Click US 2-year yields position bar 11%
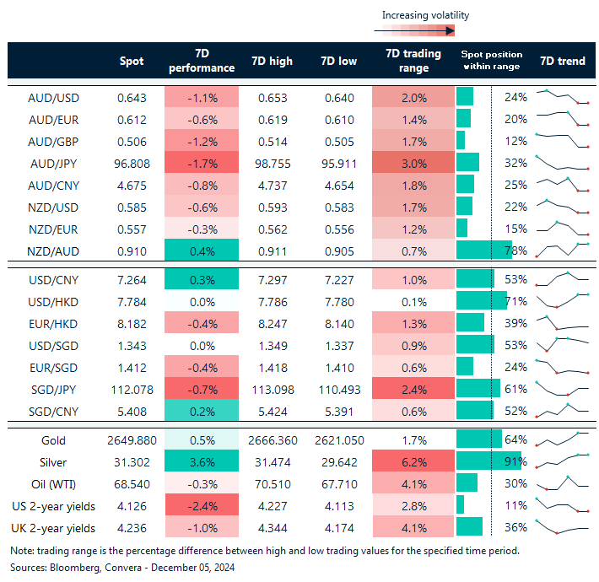This screenshot has width=599, height=582. click(x=461, y=505)
